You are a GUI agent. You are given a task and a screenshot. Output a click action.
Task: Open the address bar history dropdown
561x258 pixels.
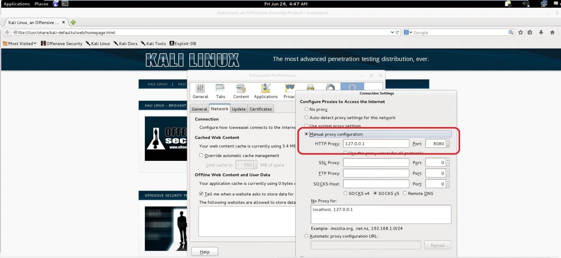tap(392, 32)
